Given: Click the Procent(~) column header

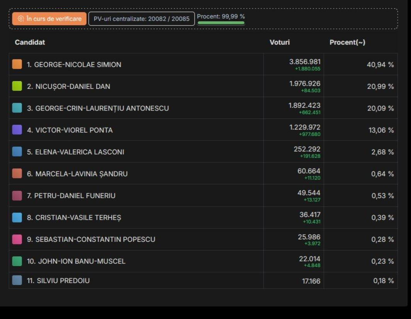Looking at the screenshot, I should (347, 42).
